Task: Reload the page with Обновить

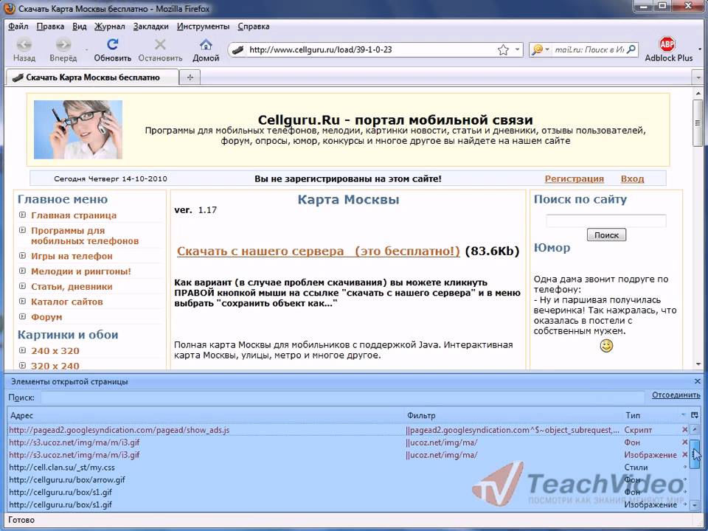Action: [x=112, y=49]
